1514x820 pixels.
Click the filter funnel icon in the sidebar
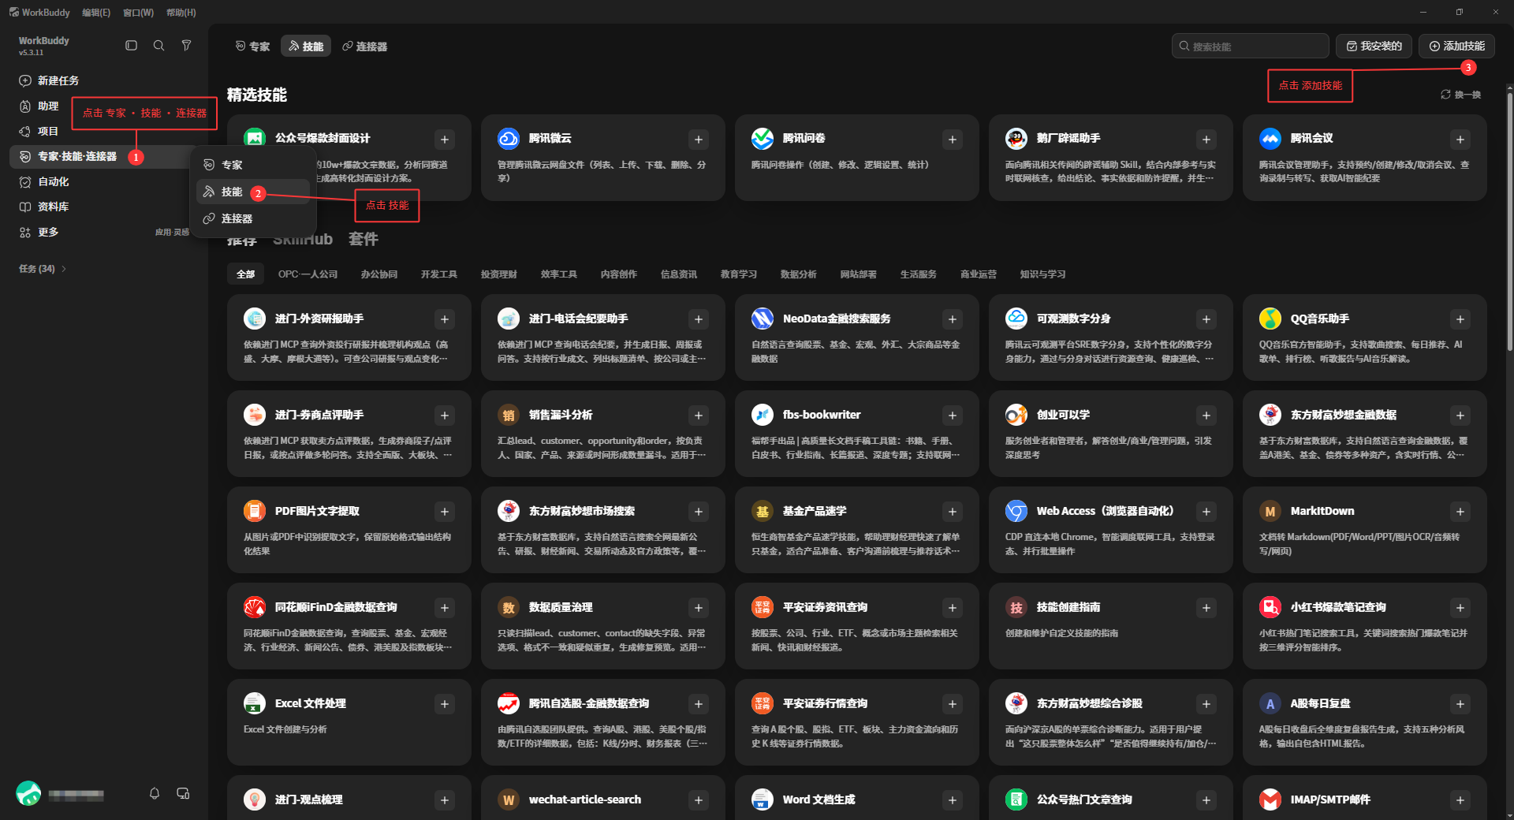(186, 46)
